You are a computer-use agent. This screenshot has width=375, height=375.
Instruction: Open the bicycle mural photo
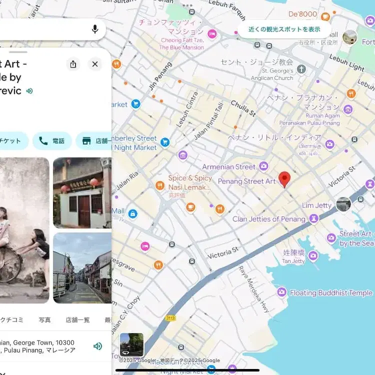click(24, 230)
